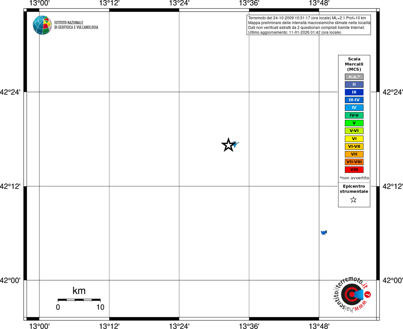
Task: Click the IV-V intensity legend swatch
Action: (354, 115)
